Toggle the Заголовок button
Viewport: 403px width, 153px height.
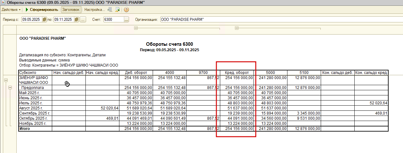[71, 10]
